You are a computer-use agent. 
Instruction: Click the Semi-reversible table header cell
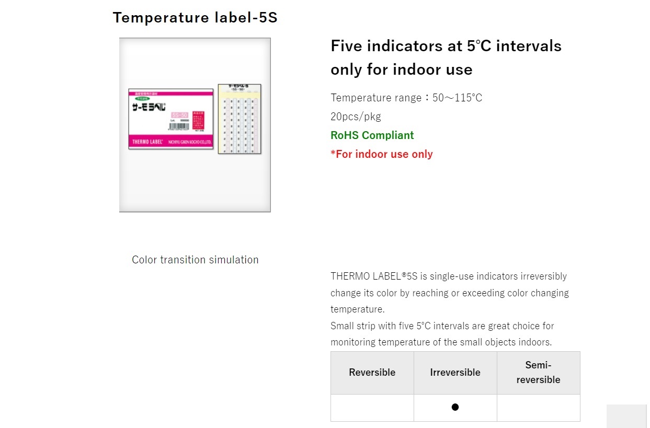click(x=539, y=373)
